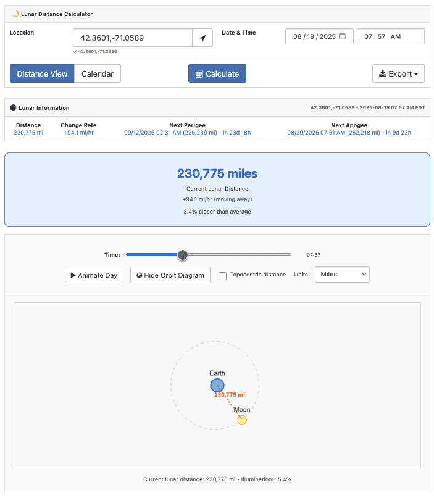Image resolution: width=434 pixels, height=498 pixels.
Task: Open the calendar picker icon in date field
Action: 342,36
